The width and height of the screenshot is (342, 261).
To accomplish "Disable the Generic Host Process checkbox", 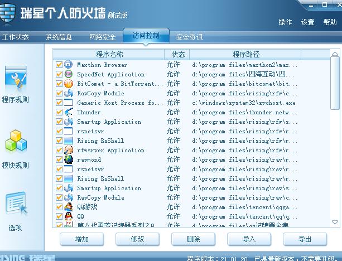I will 59,103.
